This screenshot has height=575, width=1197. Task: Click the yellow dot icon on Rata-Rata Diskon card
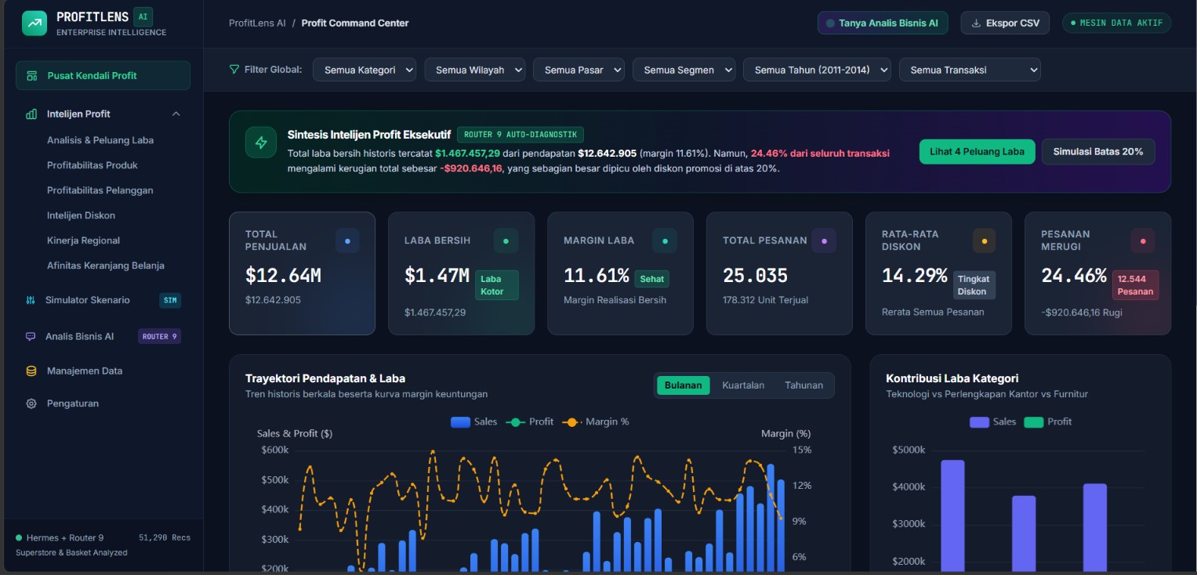tap(984, 240)
